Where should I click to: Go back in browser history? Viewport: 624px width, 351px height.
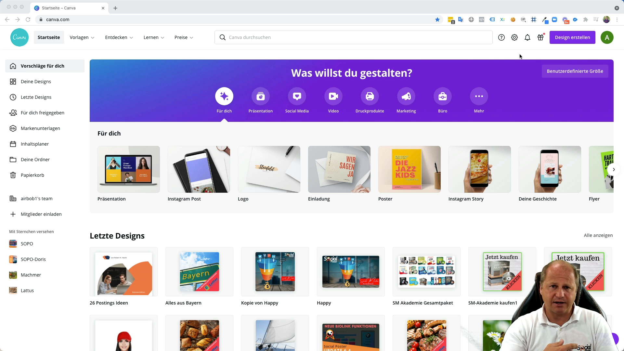(x=7, y=19)
